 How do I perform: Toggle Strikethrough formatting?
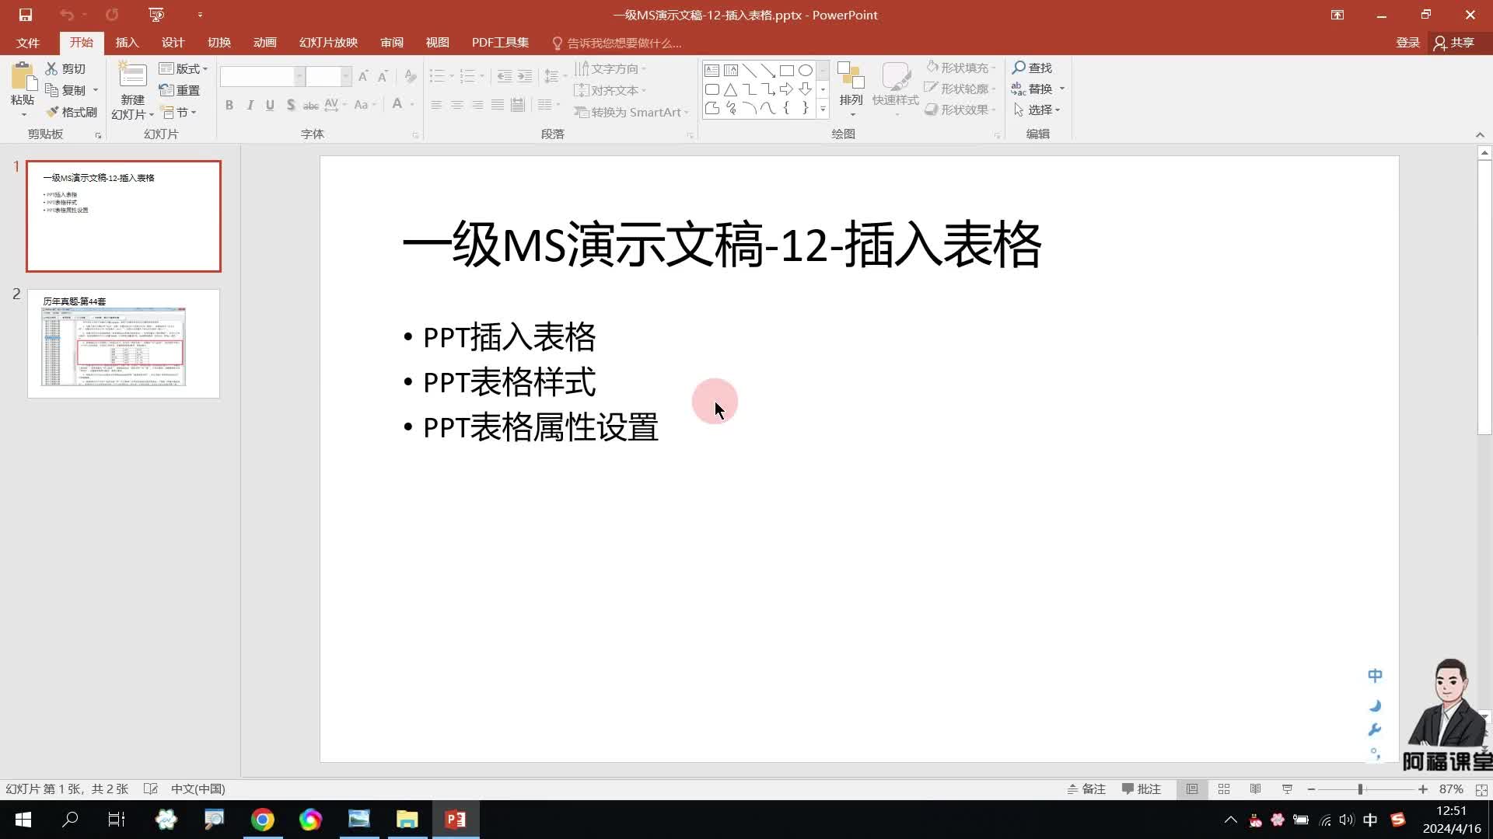[x=311, y=105]
